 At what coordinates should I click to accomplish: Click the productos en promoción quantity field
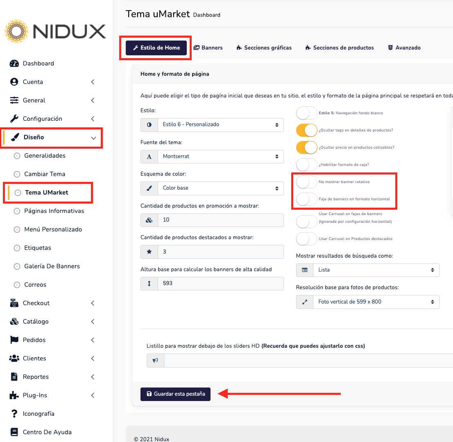221,220
